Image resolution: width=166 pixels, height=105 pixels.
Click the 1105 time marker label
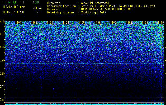[82, 23]
